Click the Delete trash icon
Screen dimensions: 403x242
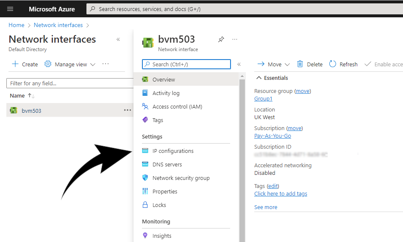point(300,64)
